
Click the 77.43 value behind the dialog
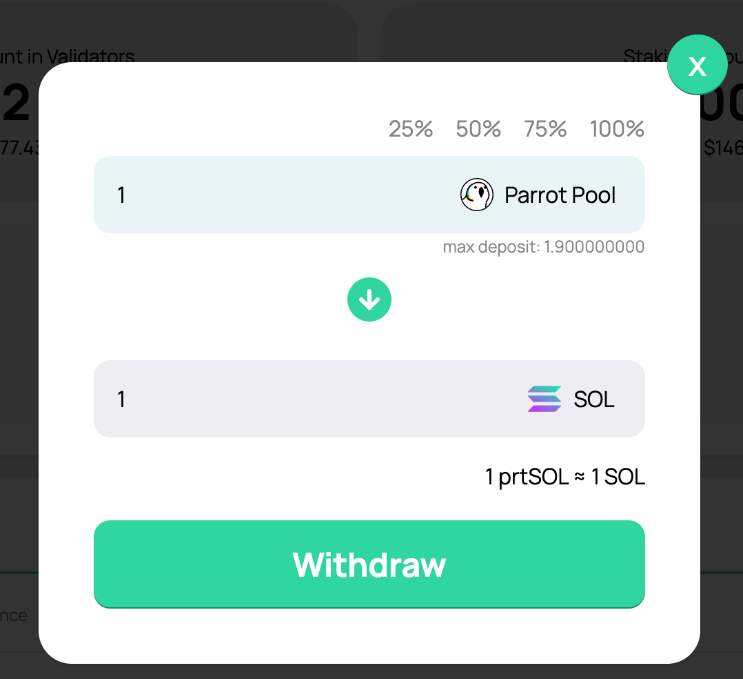click(x=19, y=148)
